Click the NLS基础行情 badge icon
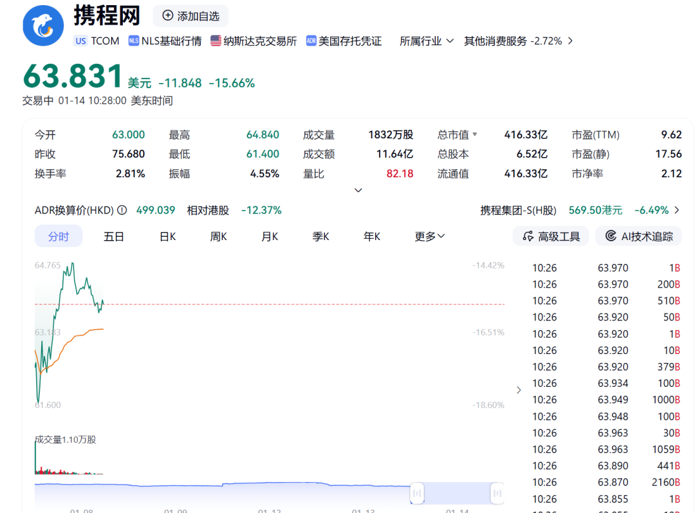 coord(133,41)
